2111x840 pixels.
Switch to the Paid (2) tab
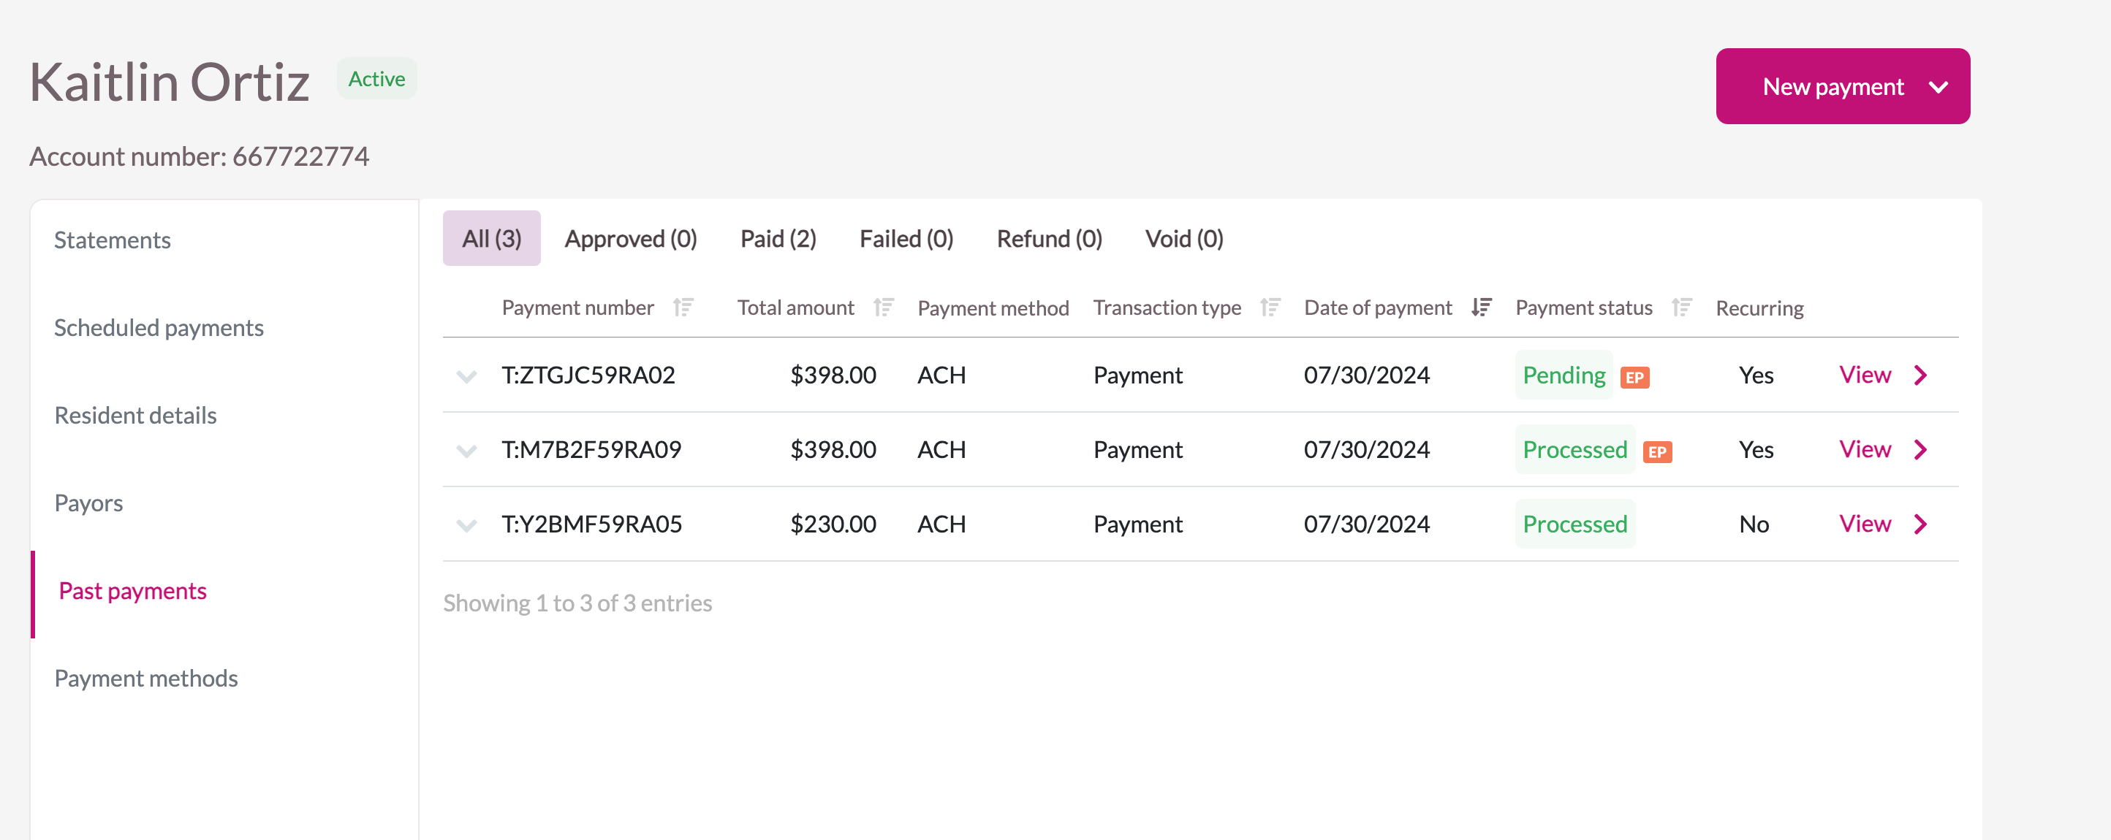coord(778,238)
